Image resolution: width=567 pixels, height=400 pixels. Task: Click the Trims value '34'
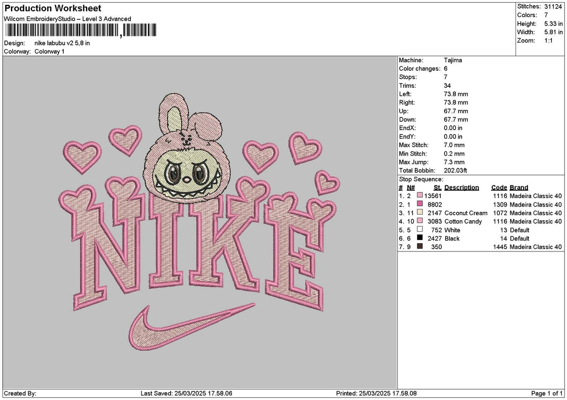click(448, 86)
